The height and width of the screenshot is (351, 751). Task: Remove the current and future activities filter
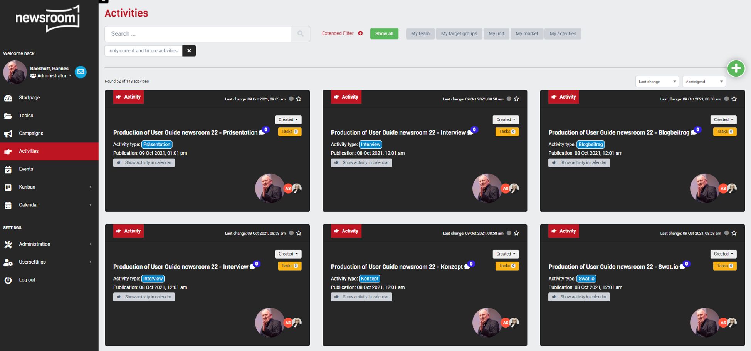click(x=189, y=51)
